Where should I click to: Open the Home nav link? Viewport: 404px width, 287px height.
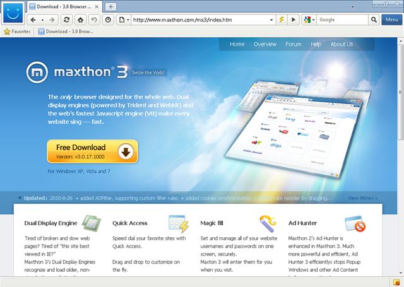[x=237, y=44]
